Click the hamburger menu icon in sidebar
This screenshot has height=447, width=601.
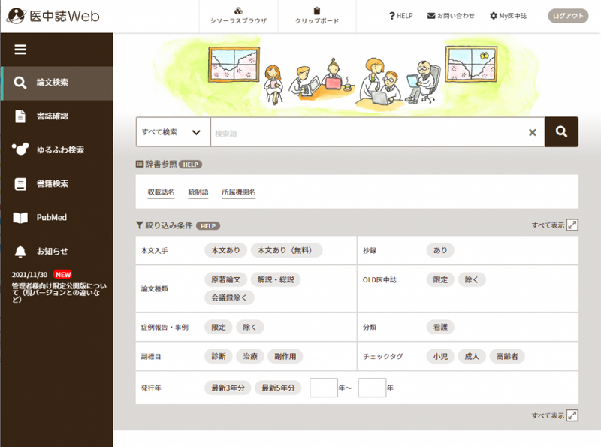[20, 50]
